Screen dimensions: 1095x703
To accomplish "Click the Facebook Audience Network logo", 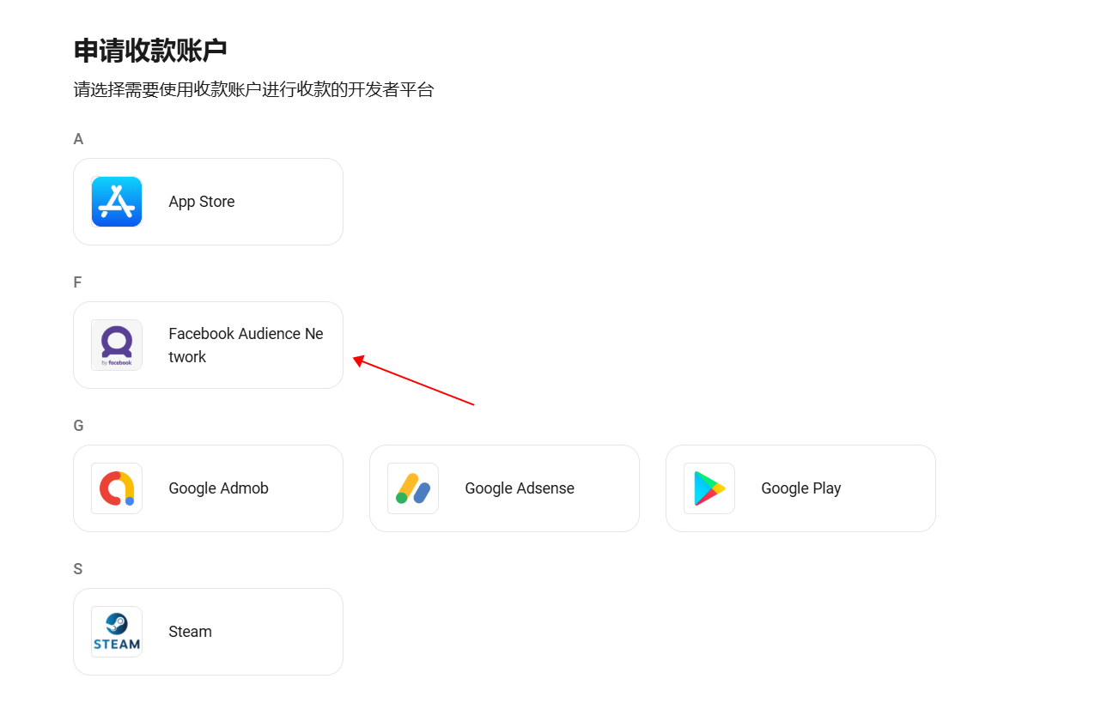I will [x=117, y=345].
